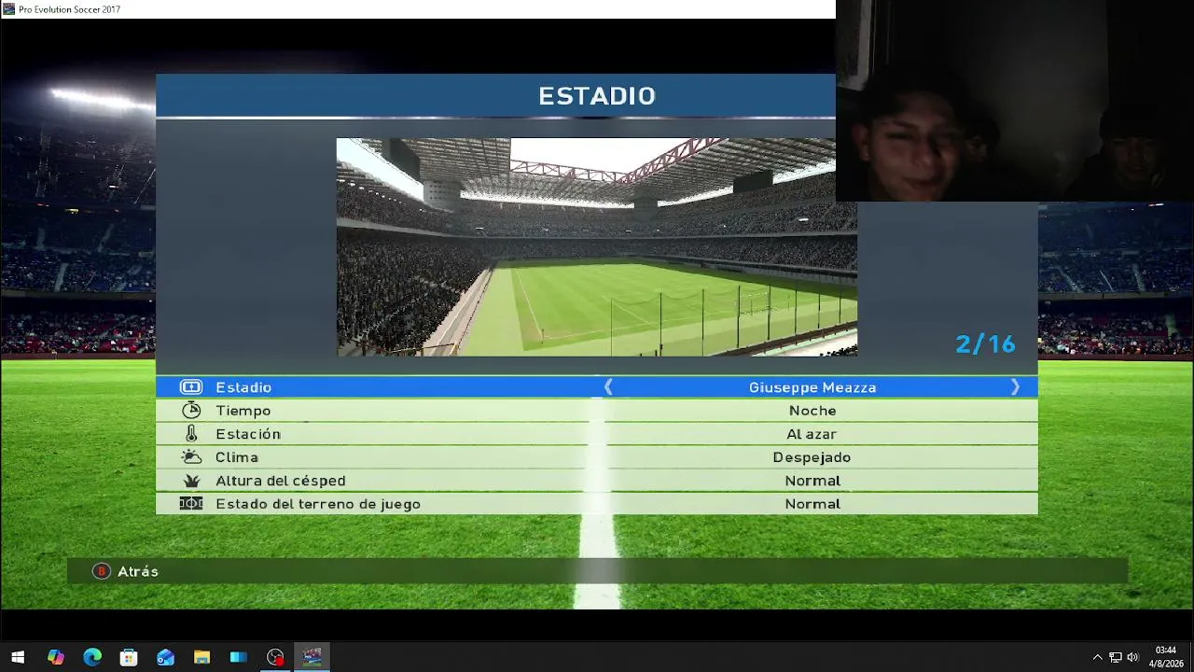Click the pitch icon beside Estado del terreno

(190, 504)
